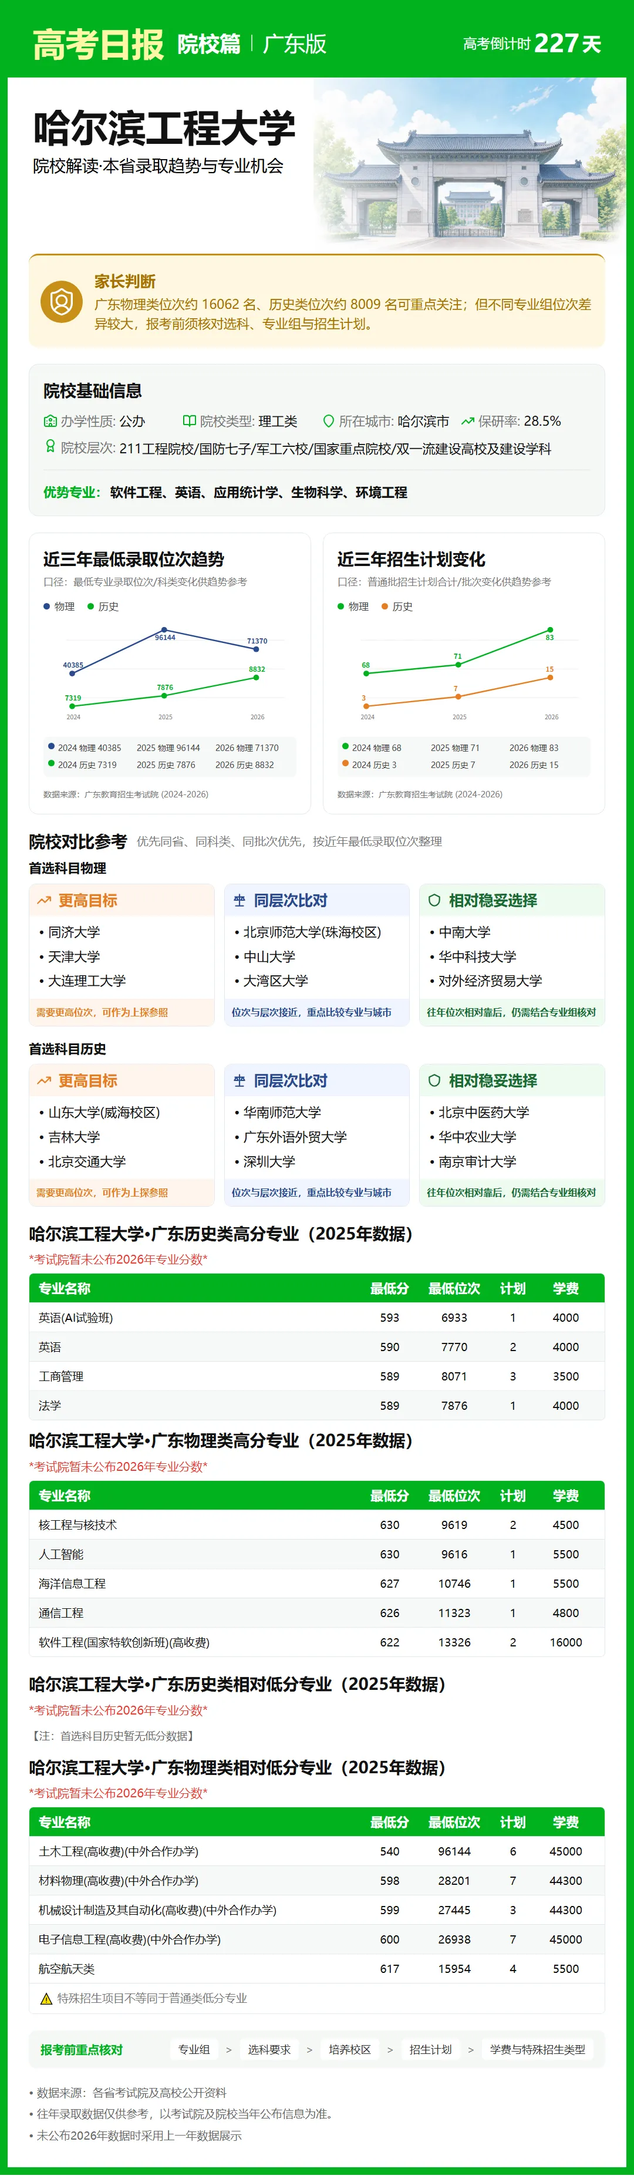This screenshot has height=2179, width=634.
Task: Click the 高考倒计时 227天 countdown
Action: point(532,43)
